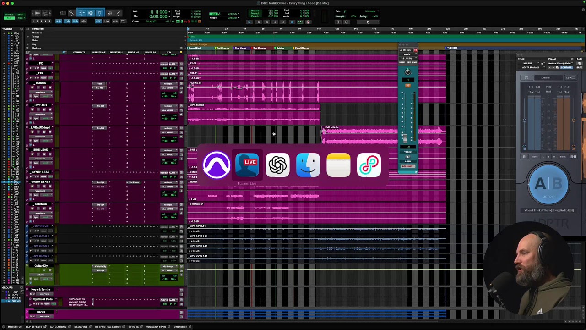This screenshot has width=586, height=330.
Task: Open the RX SPECTRAL EDITOR tab
Action: point(108,327)
